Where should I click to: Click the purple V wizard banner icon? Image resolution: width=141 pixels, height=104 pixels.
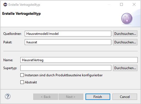[x=127, y=19]
